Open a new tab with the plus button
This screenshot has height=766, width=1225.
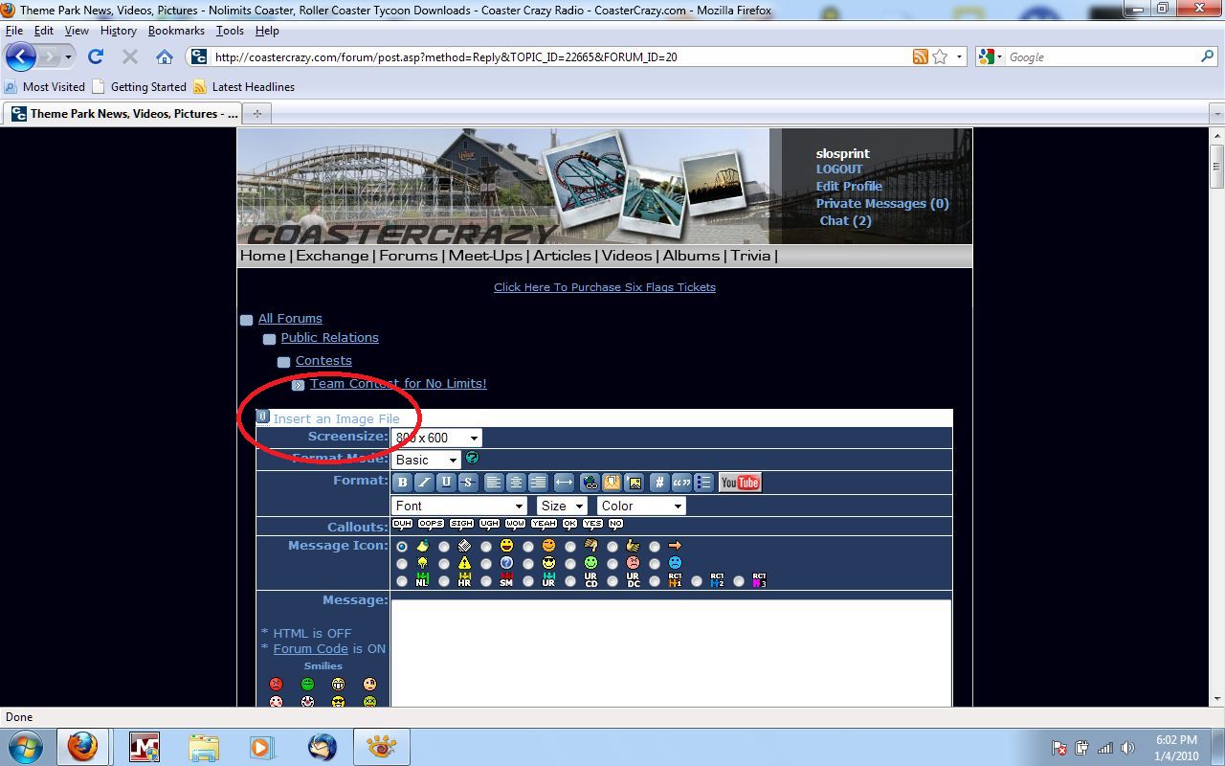tap(256, 114)
